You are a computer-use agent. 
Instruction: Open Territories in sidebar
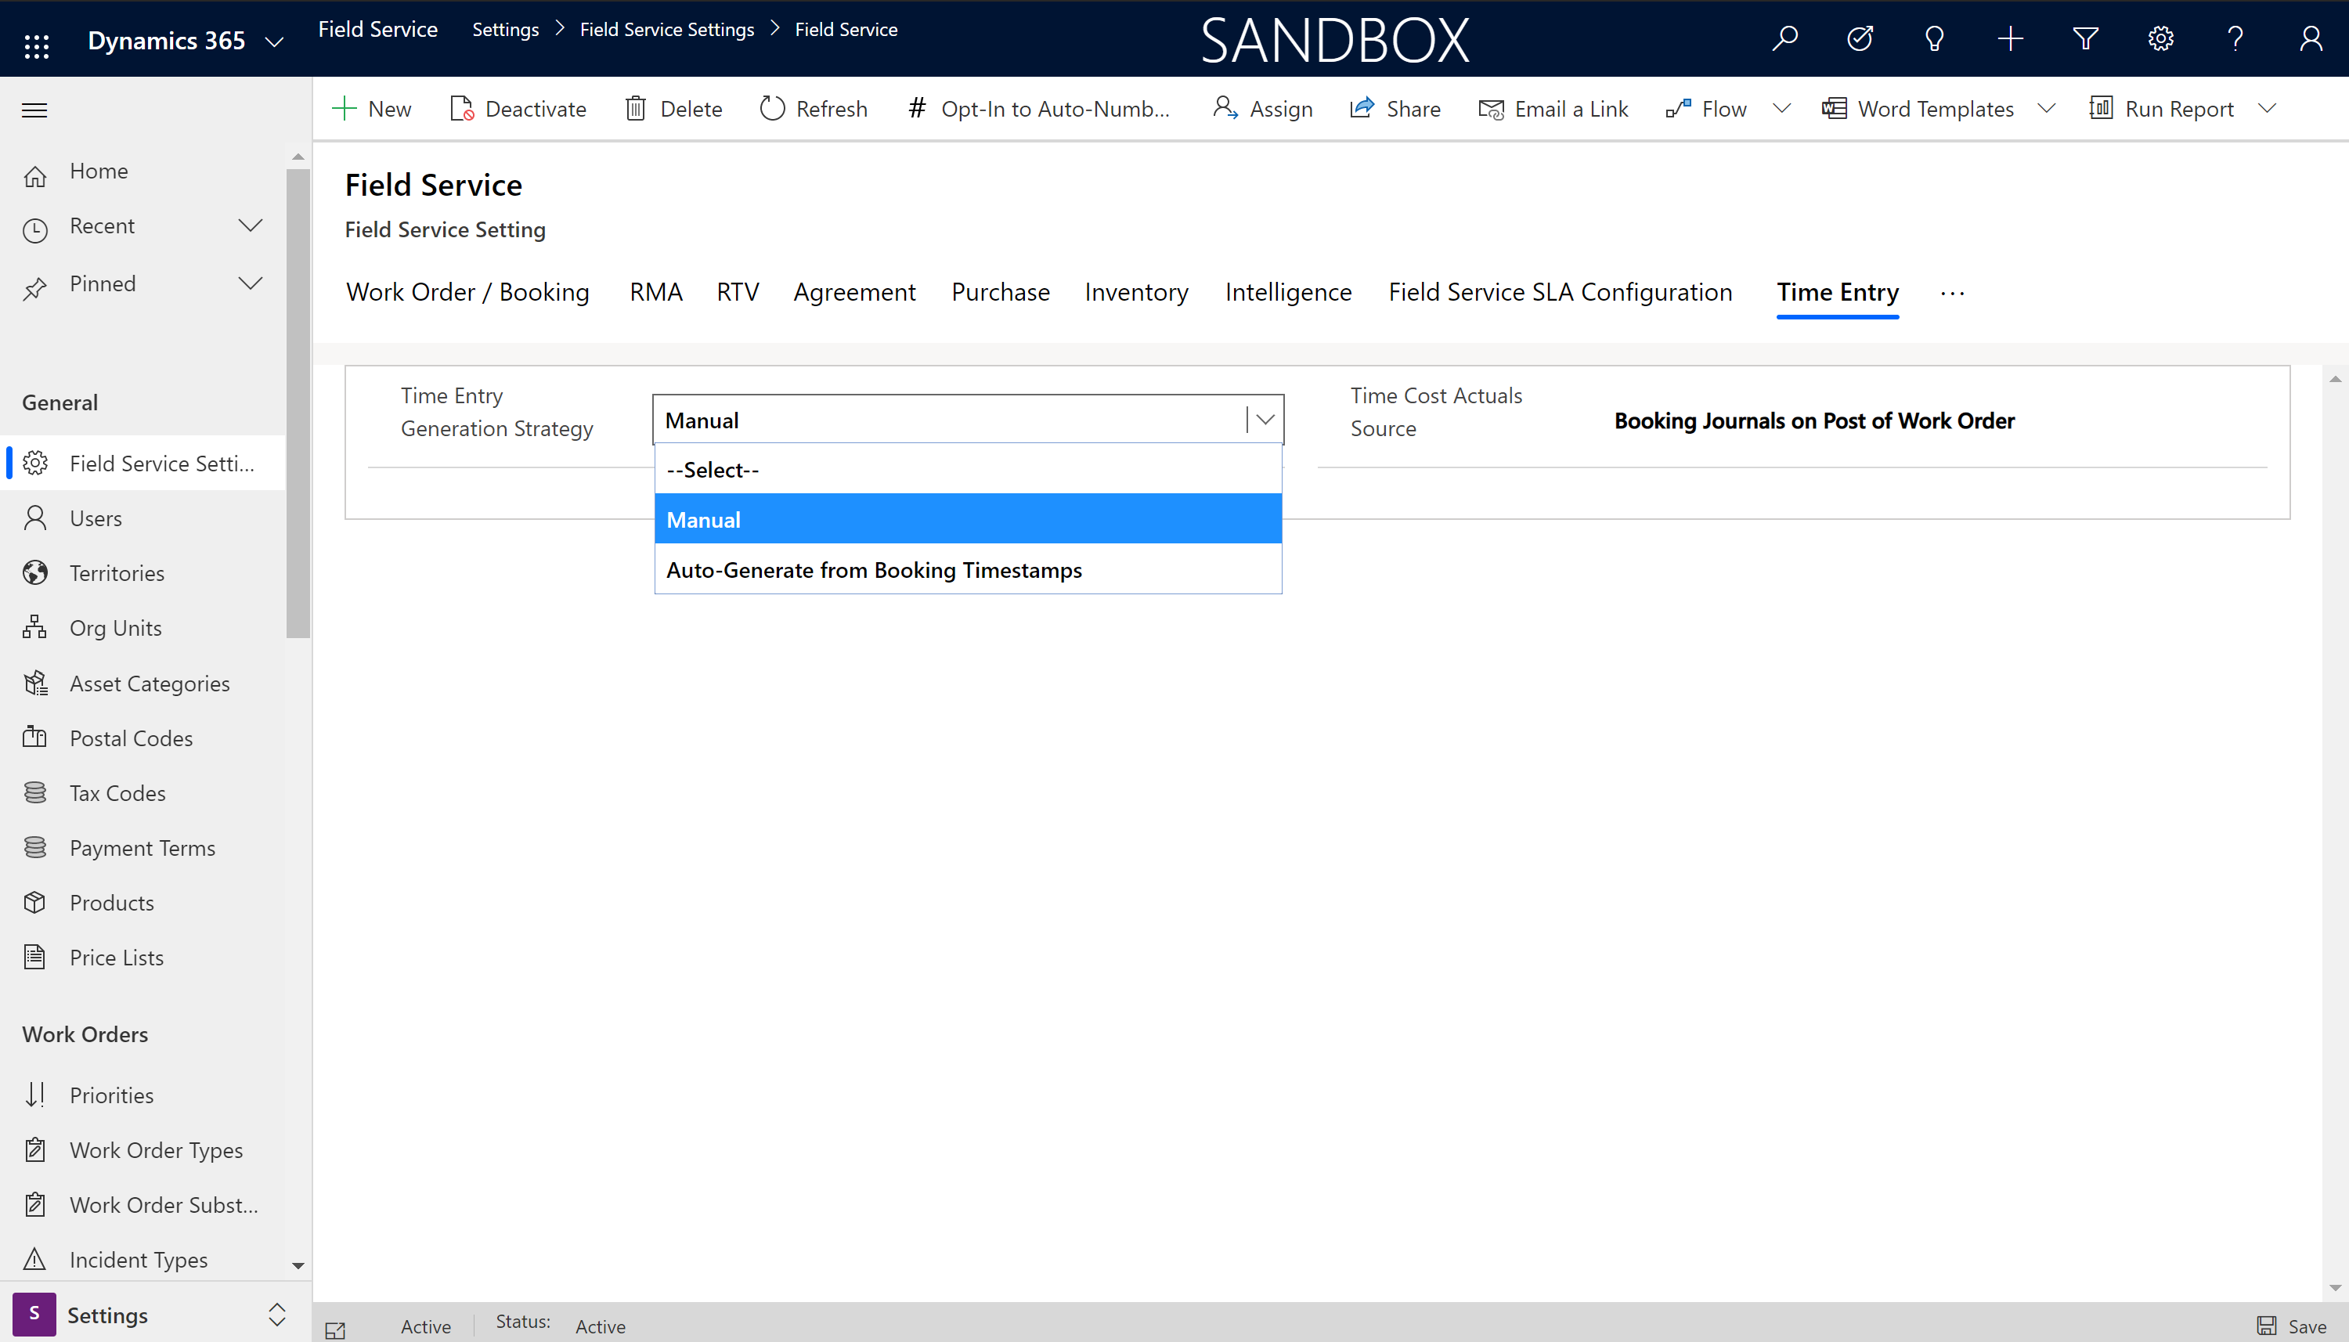(x=143, y=573)
